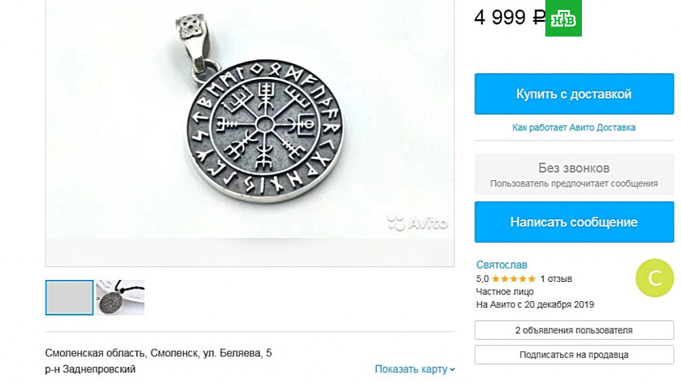Open "Как работает Авито Доставка" link
This screenshot has height=383, width=681.
(574, 127)
